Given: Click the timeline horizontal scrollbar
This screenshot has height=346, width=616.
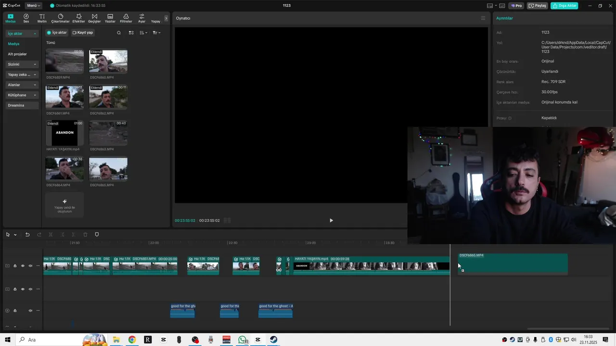Looking at the screenshot, I should (x=568, y=329).
